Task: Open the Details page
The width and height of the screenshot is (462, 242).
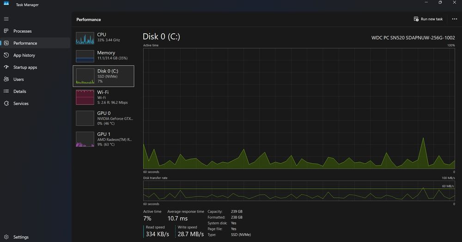Action: [x=20, y=91]
